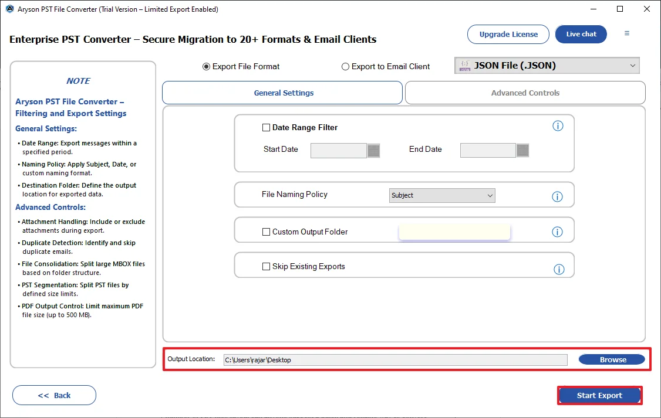Click the 'General Settings:' heading in the note panel
Viewport: 661px width, 418px height.
coord(46,129)
